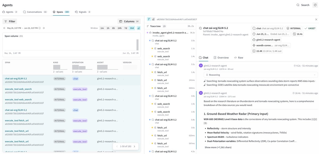Close the trace detail panel
Screen dimensions: 319x154
coord(316,19)
